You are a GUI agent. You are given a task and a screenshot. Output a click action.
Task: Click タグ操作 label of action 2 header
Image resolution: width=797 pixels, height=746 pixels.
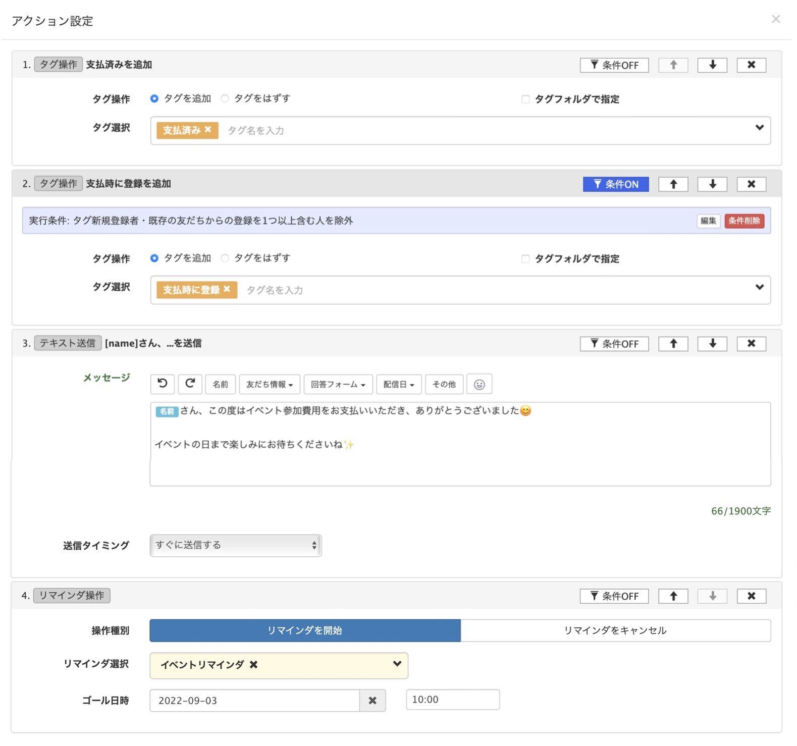click(59, 184)
